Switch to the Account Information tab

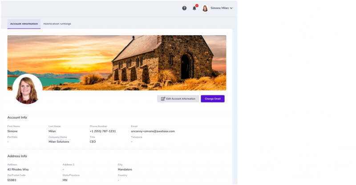pos(24,24)
